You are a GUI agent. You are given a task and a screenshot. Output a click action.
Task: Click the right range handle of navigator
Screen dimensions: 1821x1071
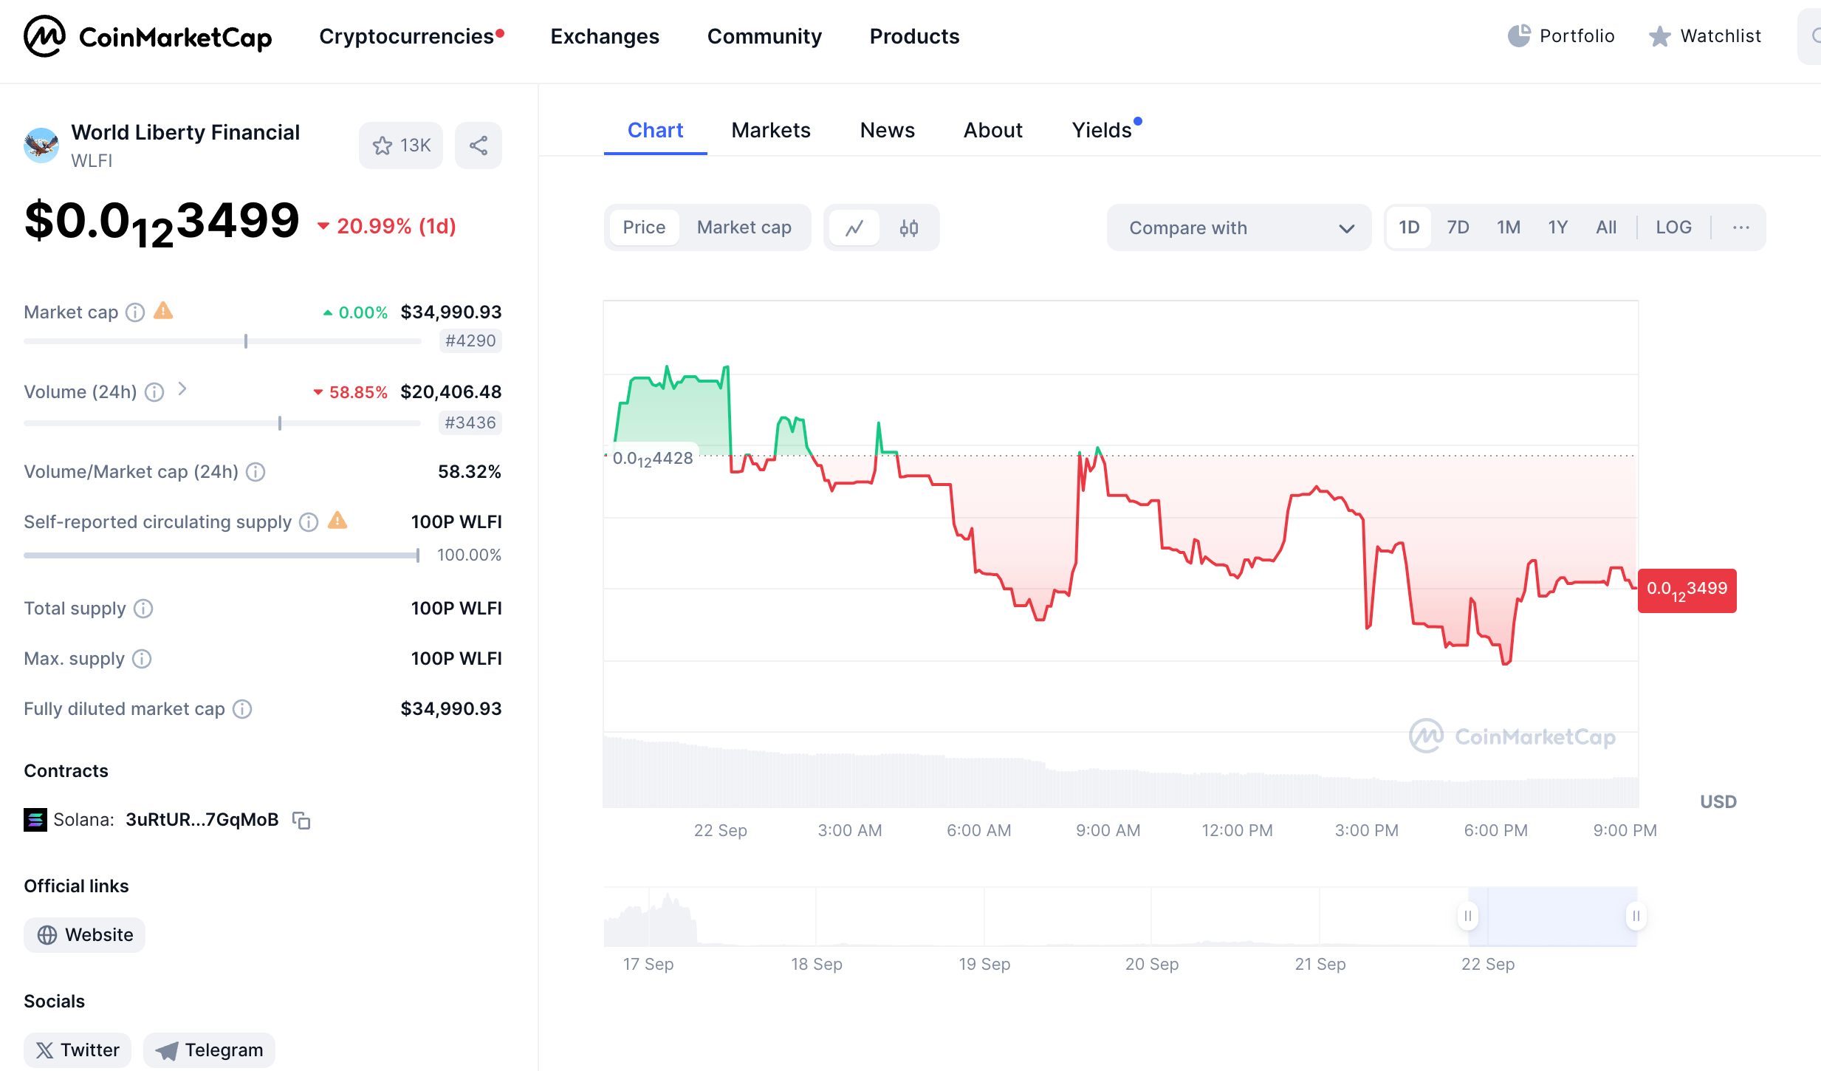tap(1636, 917)
